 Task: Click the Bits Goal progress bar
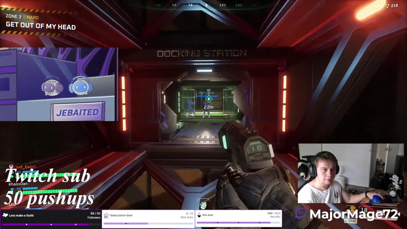[x=238, y=223]
